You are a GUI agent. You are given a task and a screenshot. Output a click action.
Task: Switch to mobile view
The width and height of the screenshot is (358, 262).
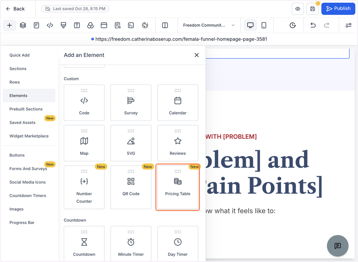pos(264,25)
